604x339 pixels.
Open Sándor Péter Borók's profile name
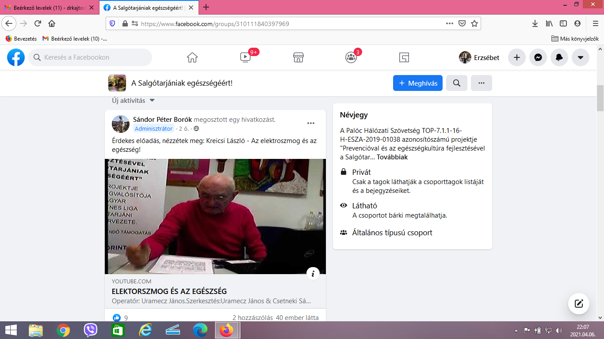[x=163, y=120]
